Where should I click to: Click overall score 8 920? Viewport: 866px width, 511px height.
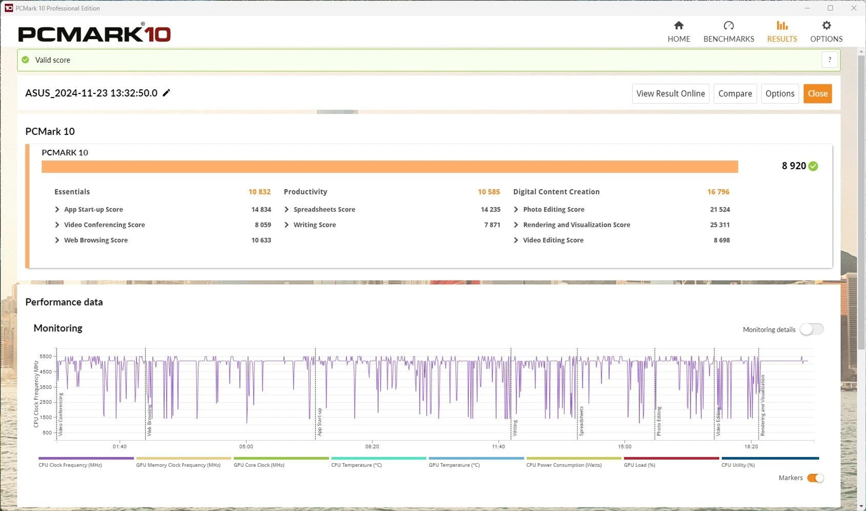[x=793, y=166]
